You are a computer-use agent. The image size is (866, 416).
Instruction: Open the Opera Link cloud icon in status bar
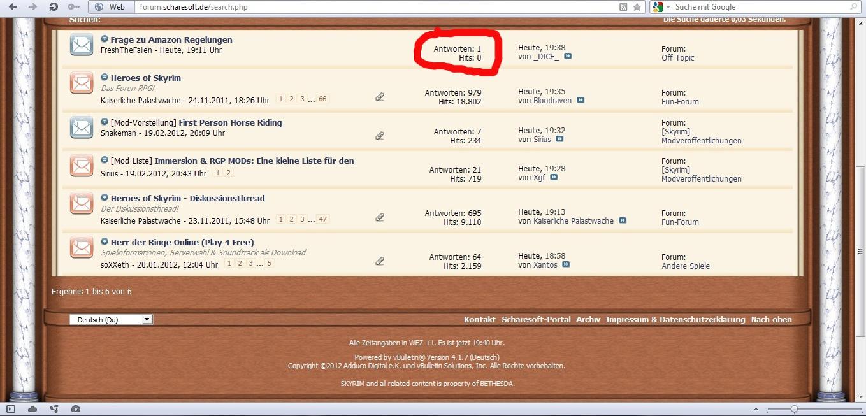pyautogui.click(x=32, y=409)
